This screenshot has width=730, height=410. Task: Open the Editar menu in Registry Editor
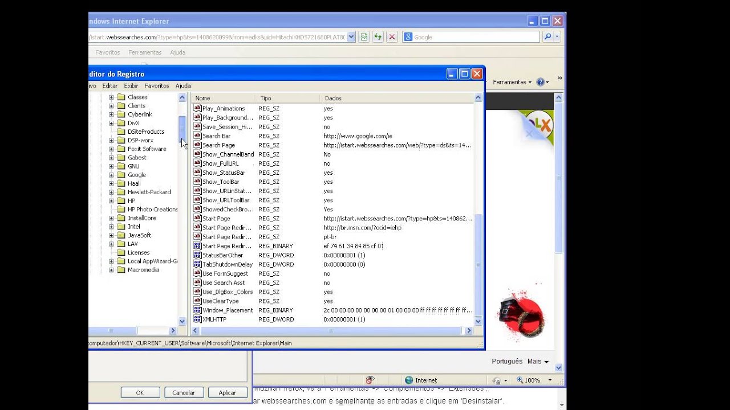110,86
